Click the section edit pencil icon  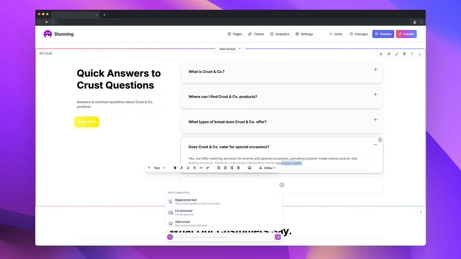click(x=396, y=54)
